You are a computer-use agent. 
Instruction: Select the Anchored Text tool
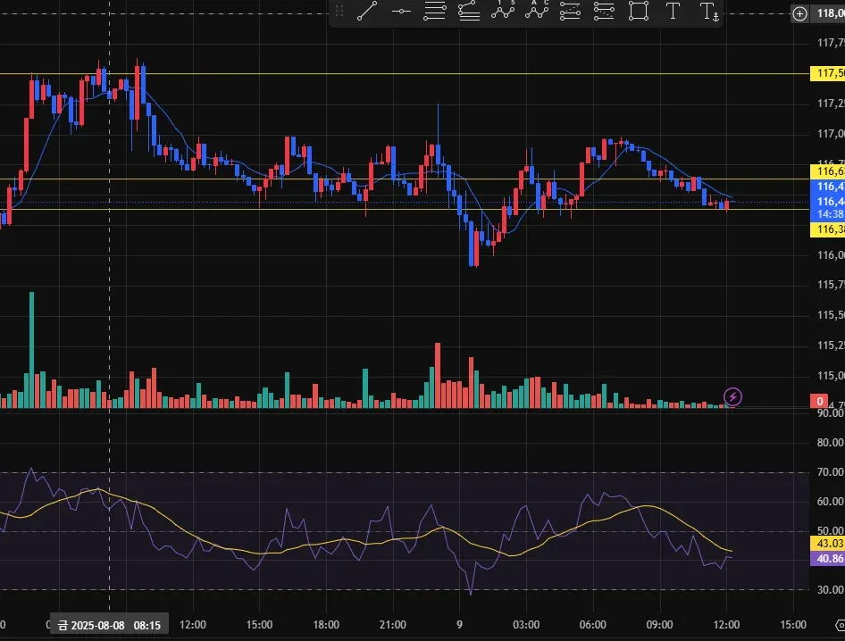pos(708,12)
